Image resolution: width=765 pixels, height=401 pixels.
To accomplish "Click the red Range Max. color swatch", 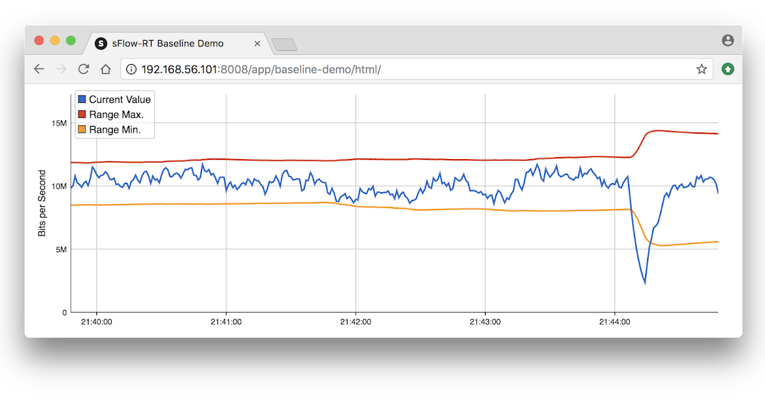I will click(82, 115).
